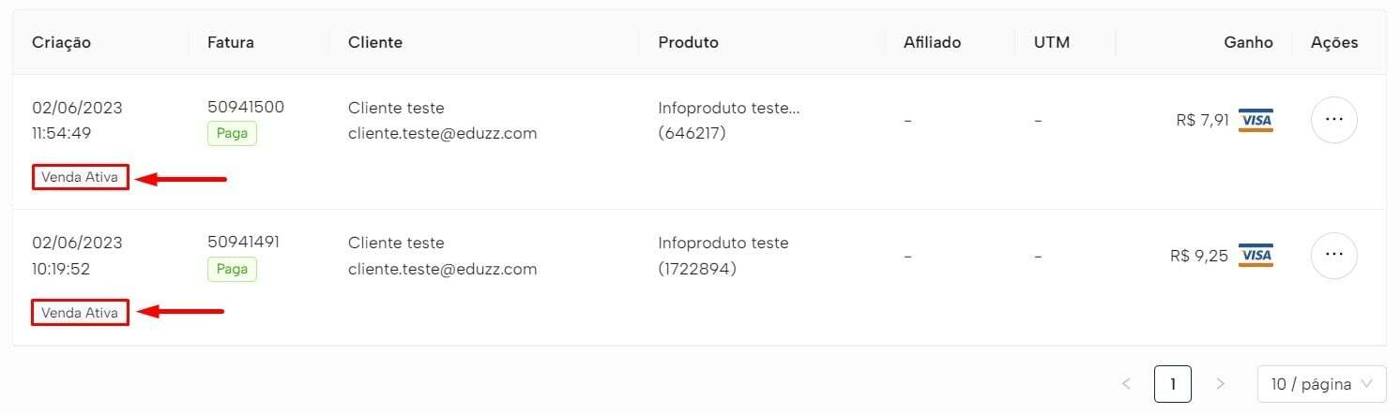Click invoice number 50941500
Image resolution: width=1400 pixels, height=414 pixels.
(x=246, y=107)
